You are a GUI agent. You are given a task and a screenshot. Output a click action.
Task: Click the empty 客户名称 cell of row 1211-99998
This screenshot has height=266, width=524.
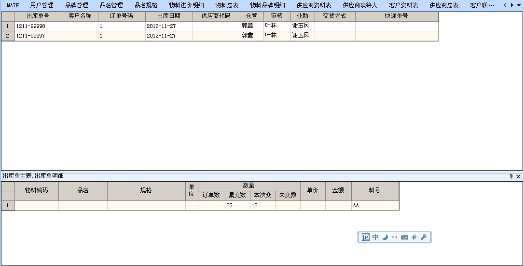(80, 26)
